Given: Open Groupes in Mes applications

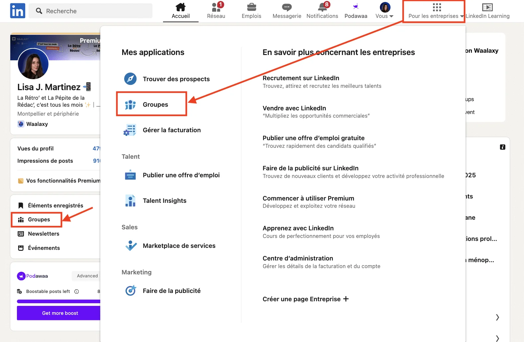Looking at the screenshot, I should click(155, 105).
